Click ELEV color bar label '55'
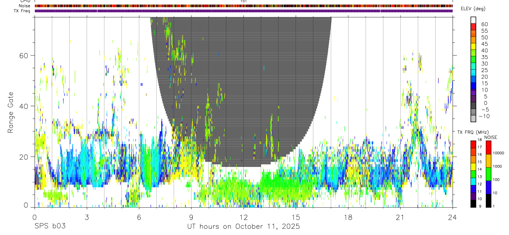The width and height of the screenshot is (509, 235). click(484, 31)
